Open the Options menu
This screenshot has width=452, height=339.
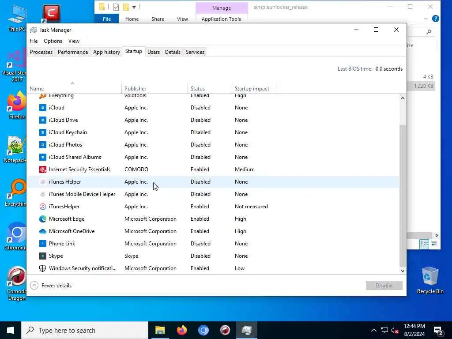[53, 41]
